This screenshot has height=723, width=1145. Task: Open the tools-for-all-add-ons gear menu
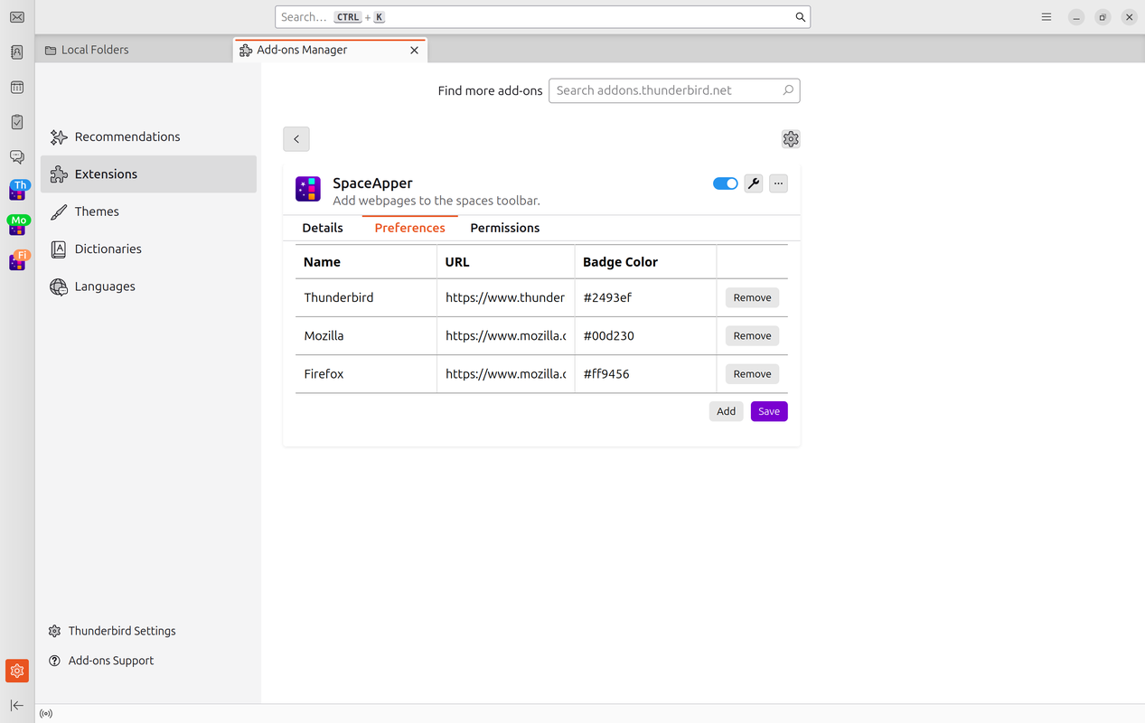[x=791, y=139]
